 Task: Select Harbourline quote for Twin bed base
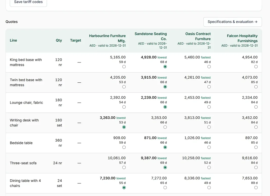click(124, 87)
